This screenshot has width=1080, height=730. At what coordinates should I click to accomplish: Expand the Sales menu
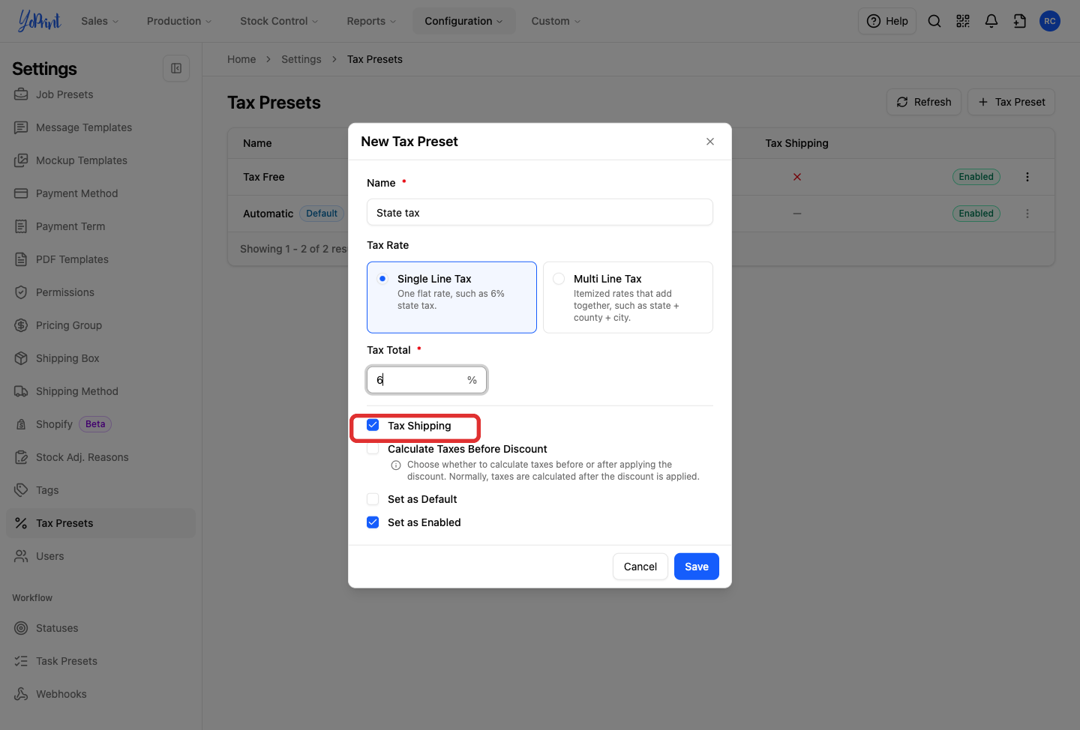(100, 21)
